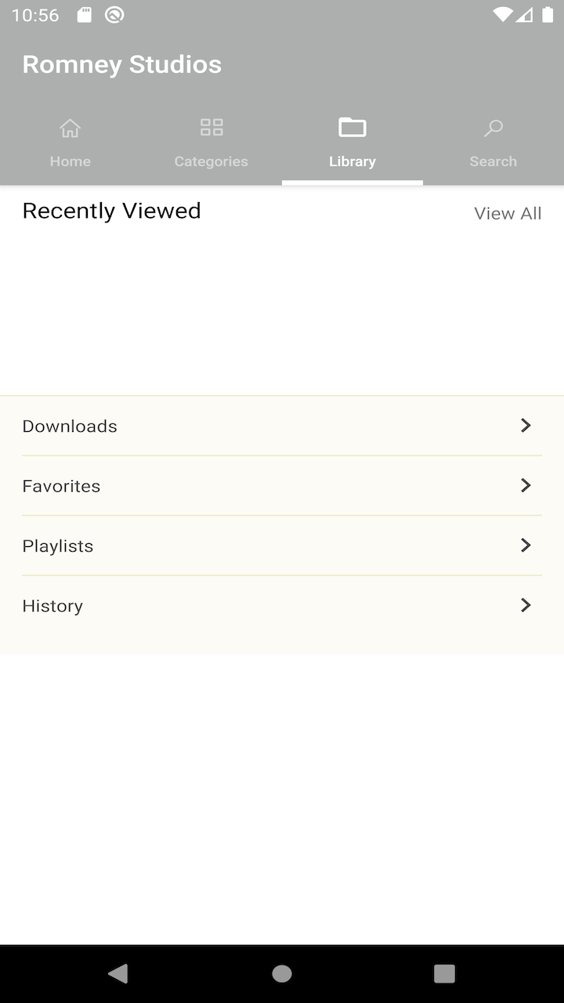
Task: Open the Favorites list entry
Action: pos(61,486)
